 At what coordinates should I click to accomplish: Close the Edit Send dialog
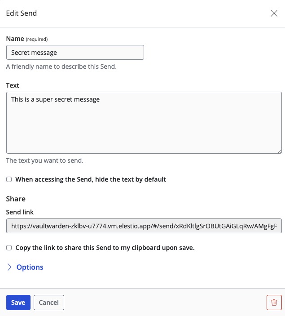(274, 13)
